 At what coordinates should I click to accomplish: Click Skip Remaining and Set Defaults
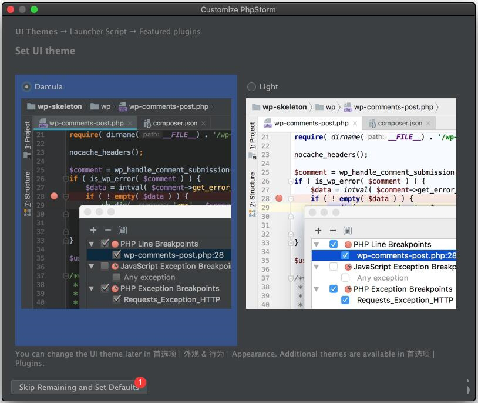[x=79, y=387]
